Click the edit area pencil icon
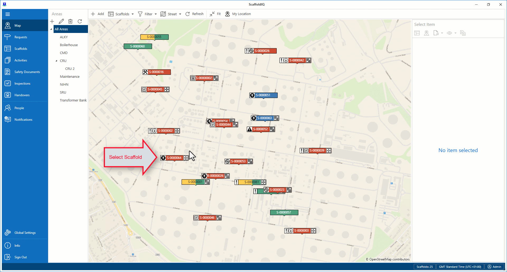Viewport: 507px width, 272px height. (x=61, y=21)
